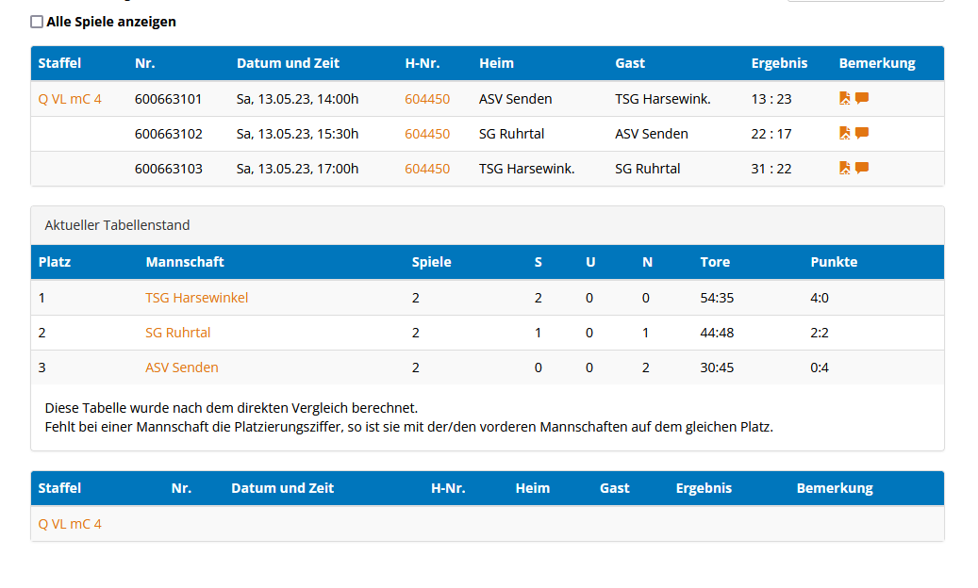The height and width of the screenshot is (588, 978).
Task: Open hall 604450 for the 14:00h game
Action: tap(427, 99)
